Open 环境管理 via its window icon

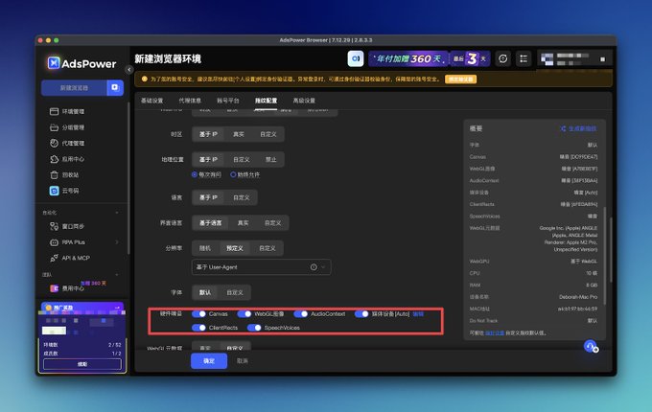(x=54, y=111)
